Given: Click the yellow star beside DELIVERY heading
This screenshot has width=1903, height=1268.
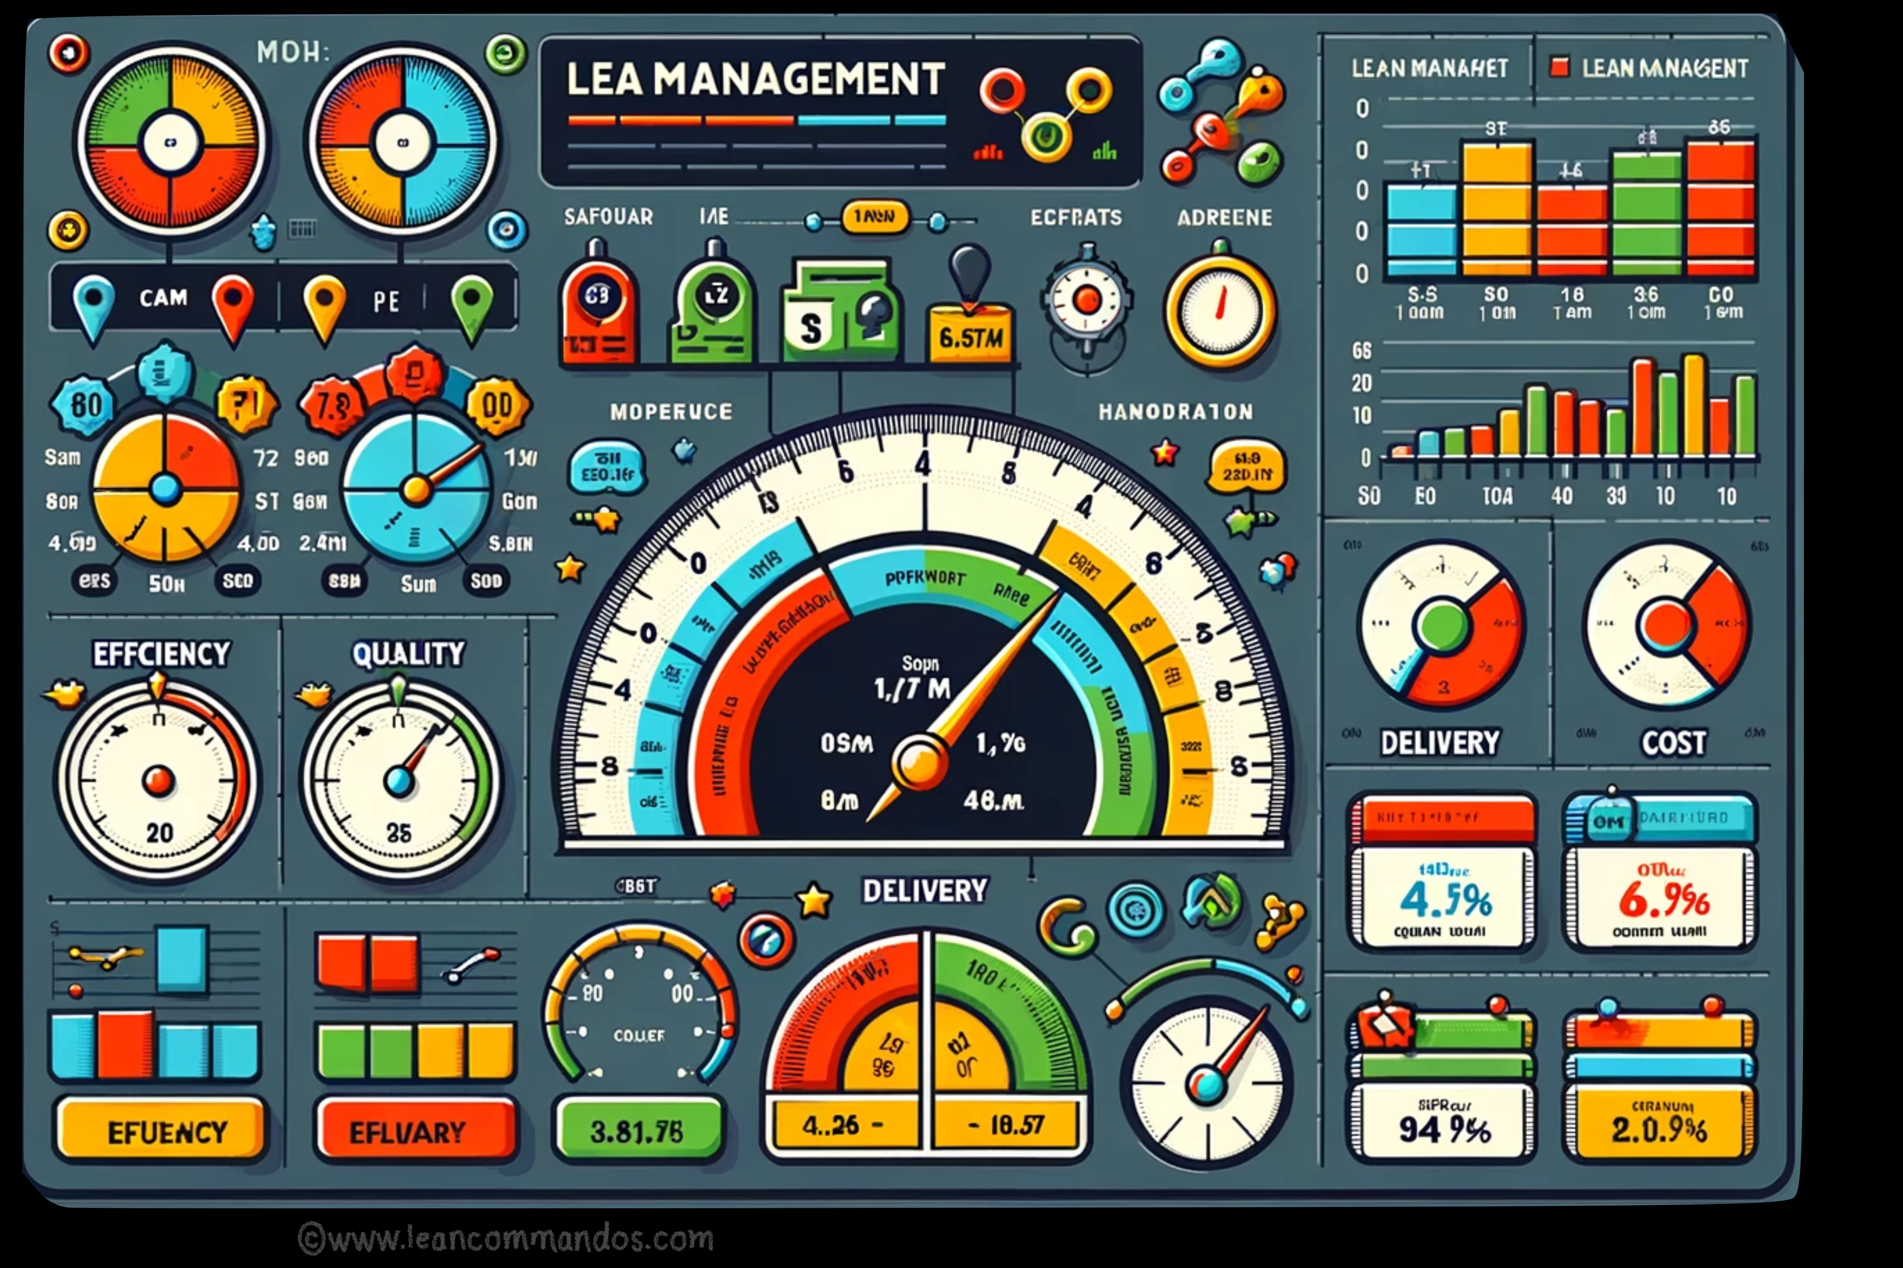Looking at the screenshot, I should click(814, 900).
